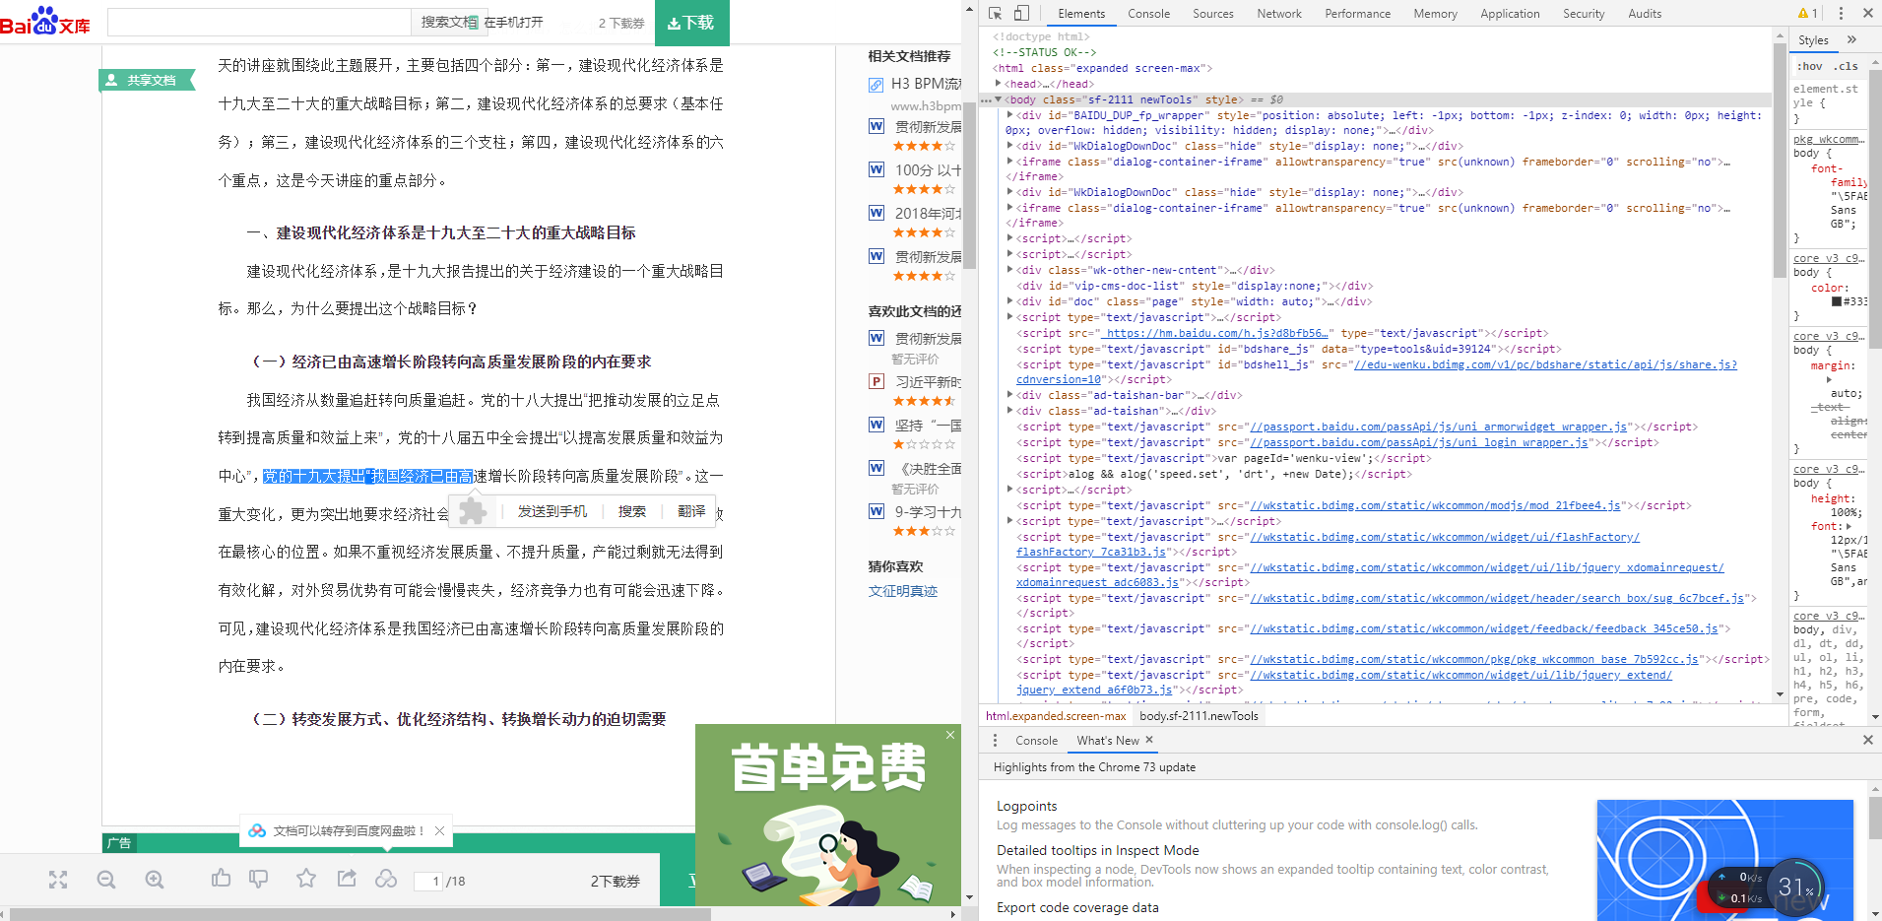The width and height of the screenshot is (1882, 921).
Task: Choose 发送到手机 in selection popup
Action: coord(552,511)
